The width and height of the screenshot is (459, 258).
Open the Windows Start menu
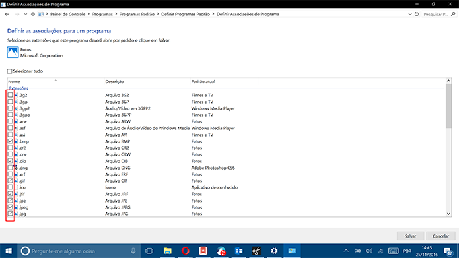pyautogui.click(x=9, y=251)
